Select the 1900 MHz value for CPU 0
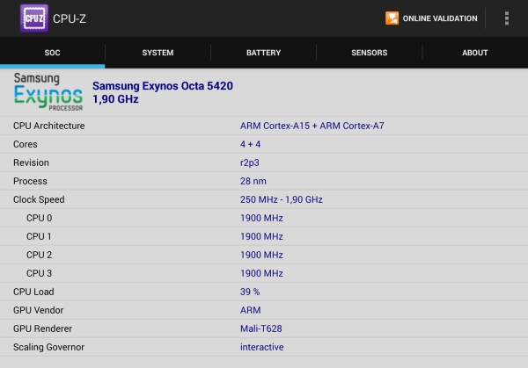Viewport: 528px width, 368px height. tap(261, 218)
